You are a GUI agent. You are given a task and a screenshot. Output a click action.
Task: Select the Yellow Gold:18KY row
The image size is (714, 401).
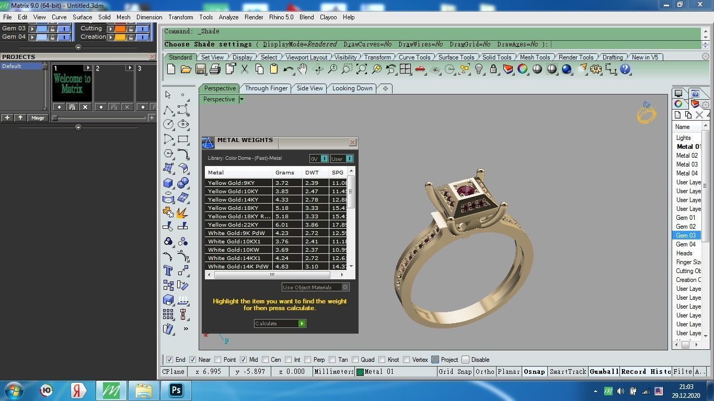point(276,208)
